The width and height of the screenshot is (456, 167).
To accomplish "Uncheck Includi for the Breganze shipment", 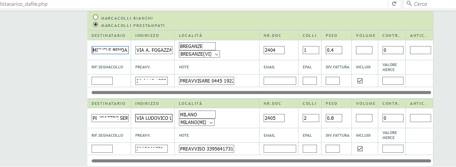I will click(x=360, y=81).
